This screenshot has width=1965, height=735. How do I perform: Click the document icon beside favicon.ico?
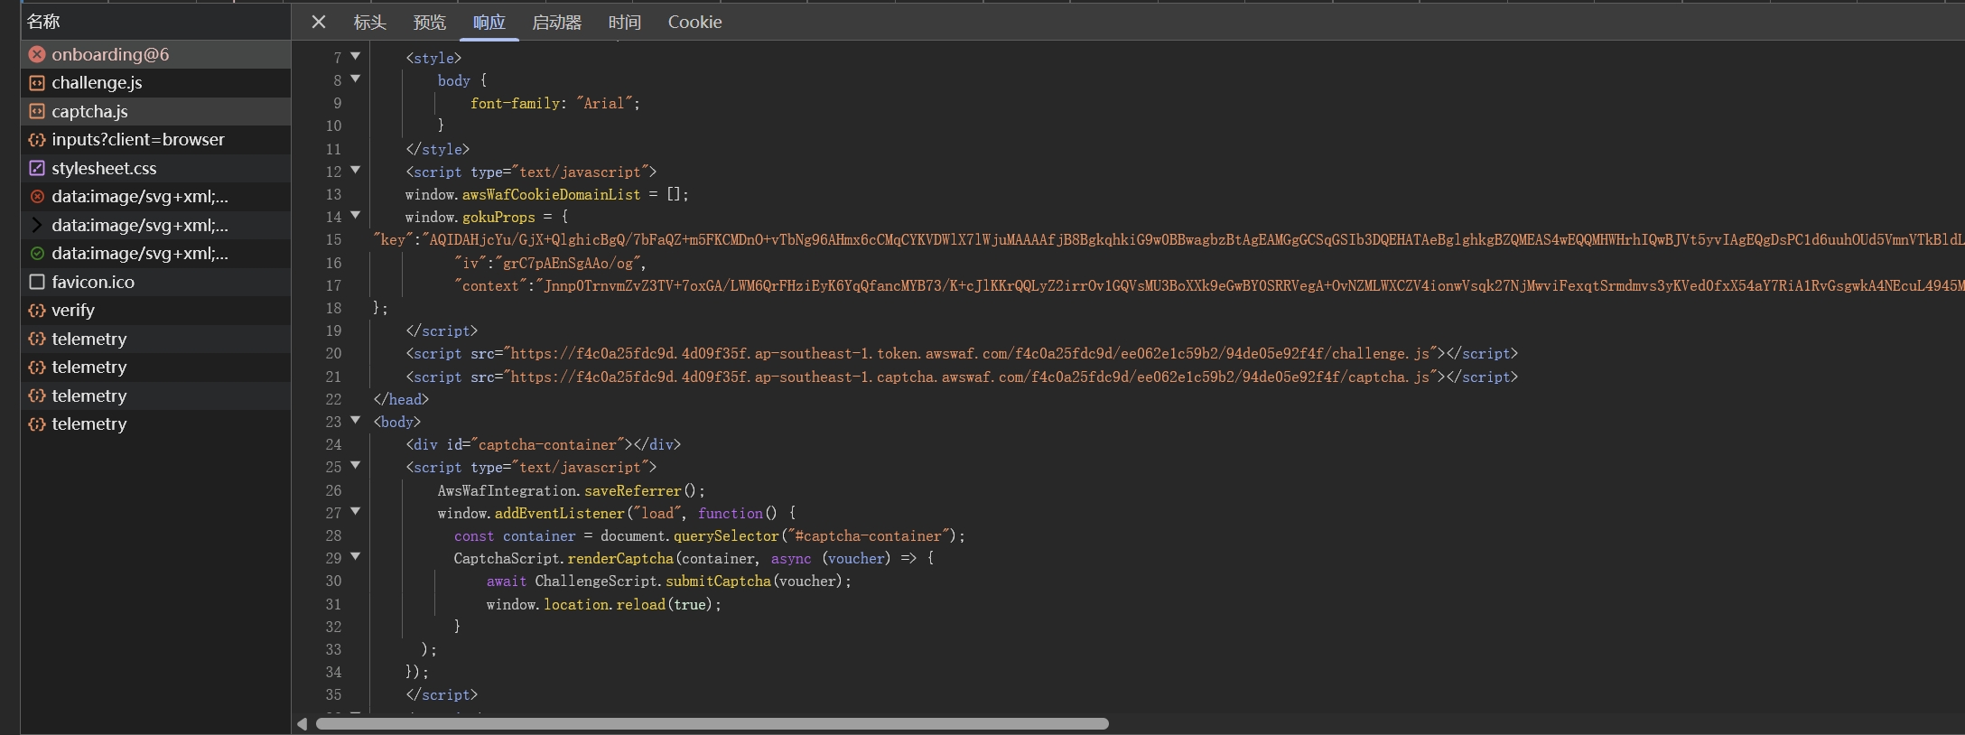tap(37, 282)
